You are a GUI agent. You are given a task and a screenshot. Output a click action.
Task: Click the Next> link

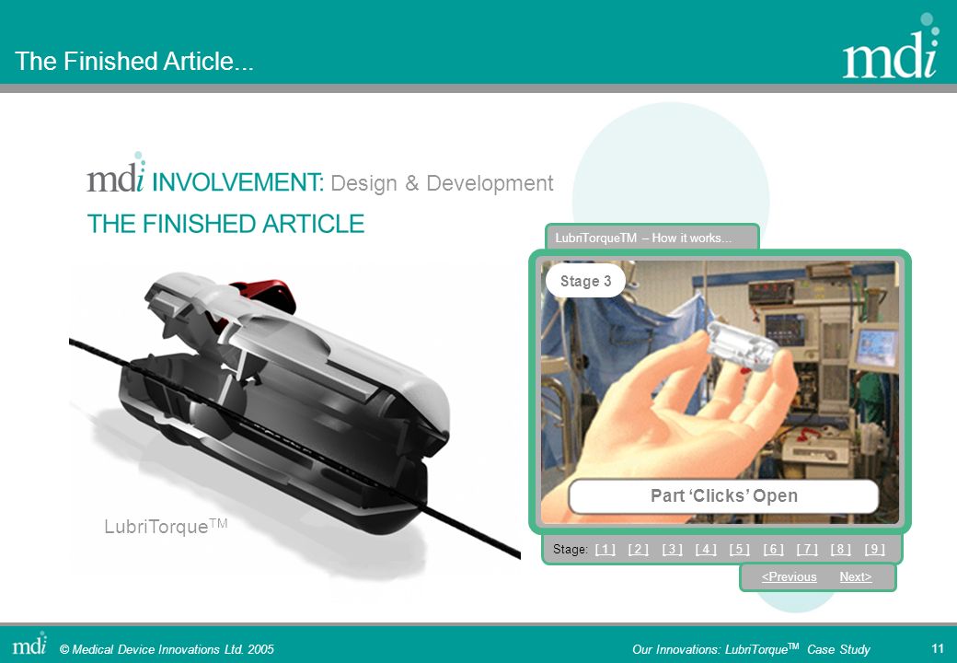click(x=855, y=577)
